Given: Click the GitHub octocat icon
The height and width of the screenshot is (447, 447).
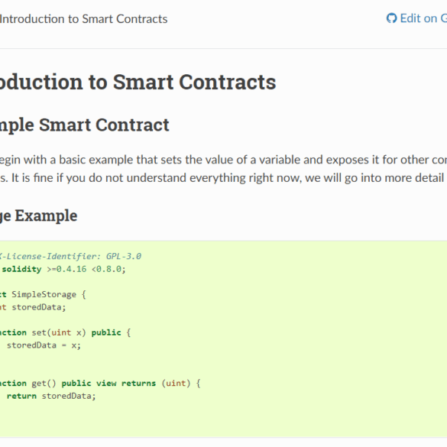Looking at the screenshot, I should coord(391,18).
